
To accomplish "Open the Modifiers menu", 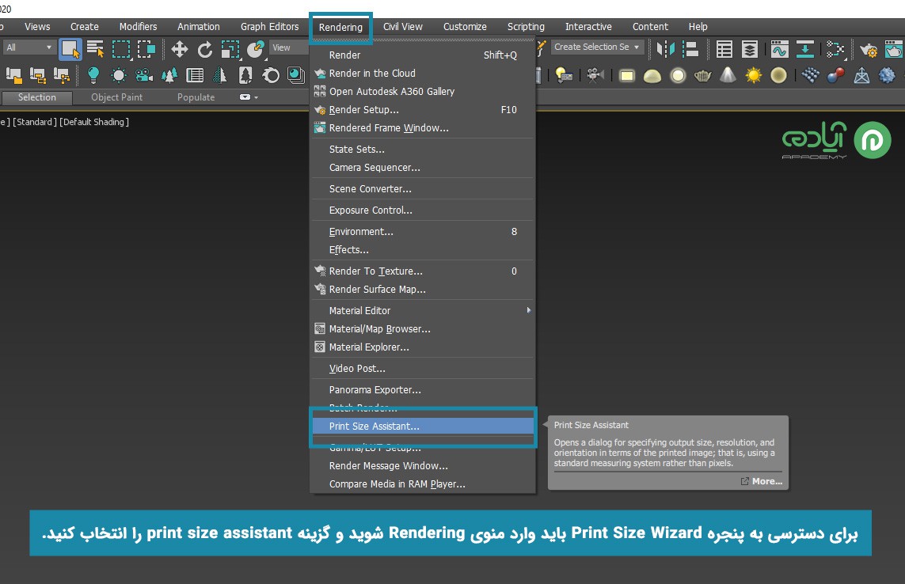I will point(138,27).
